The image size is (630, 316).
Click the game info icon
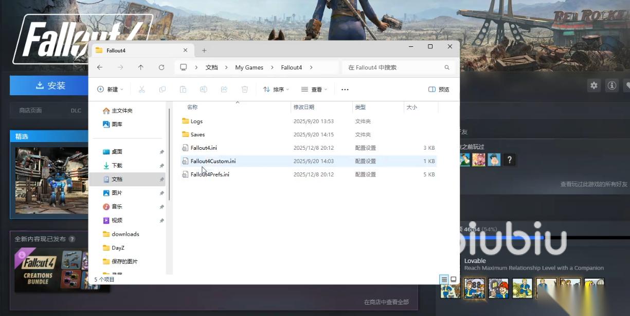(x=611, y=85)
